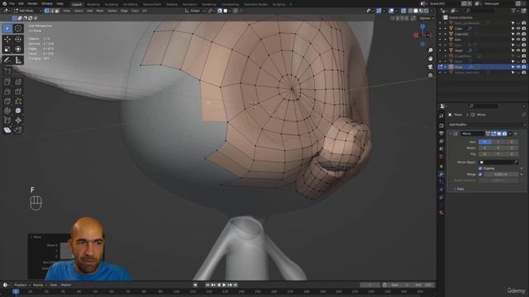Hide the Plane object in outliner
This screenshot has width=529, height=297.
coord(518,67)
